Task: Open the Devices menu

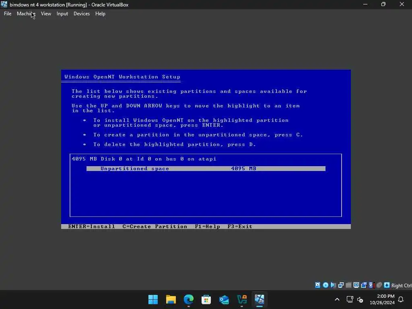Action: tap(81, 14)
